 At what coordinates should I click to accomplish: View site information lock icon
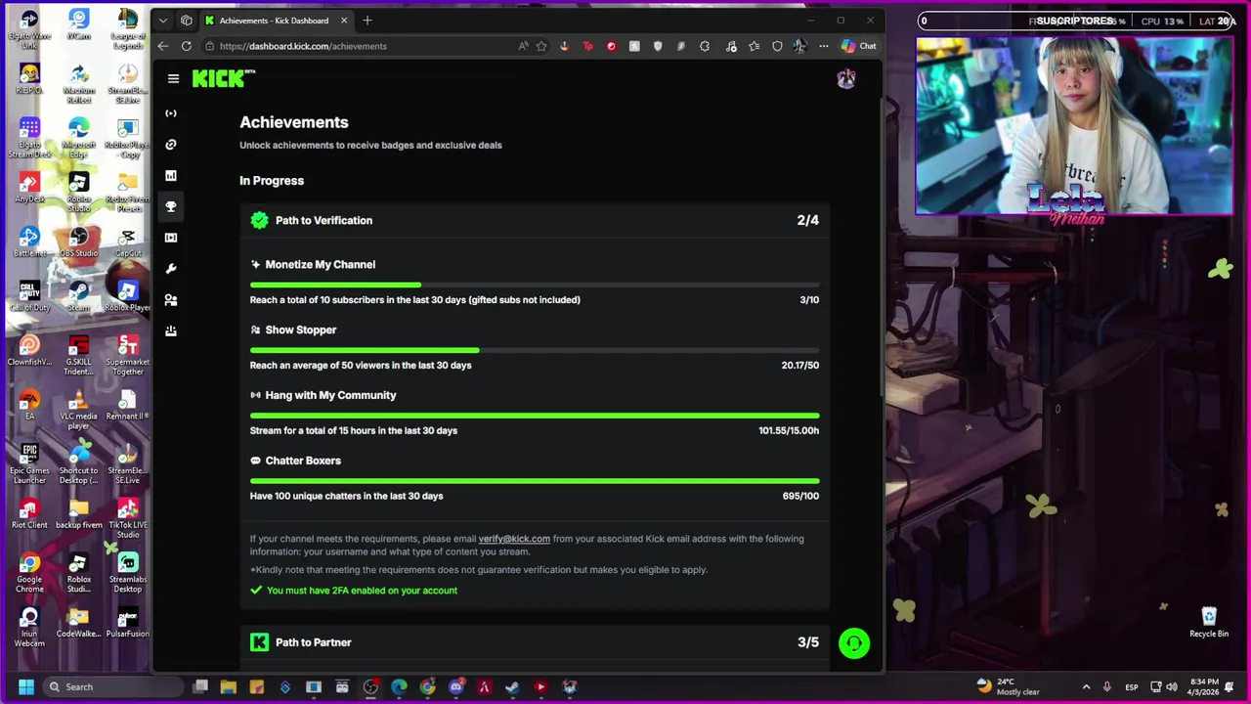point(210,46)
